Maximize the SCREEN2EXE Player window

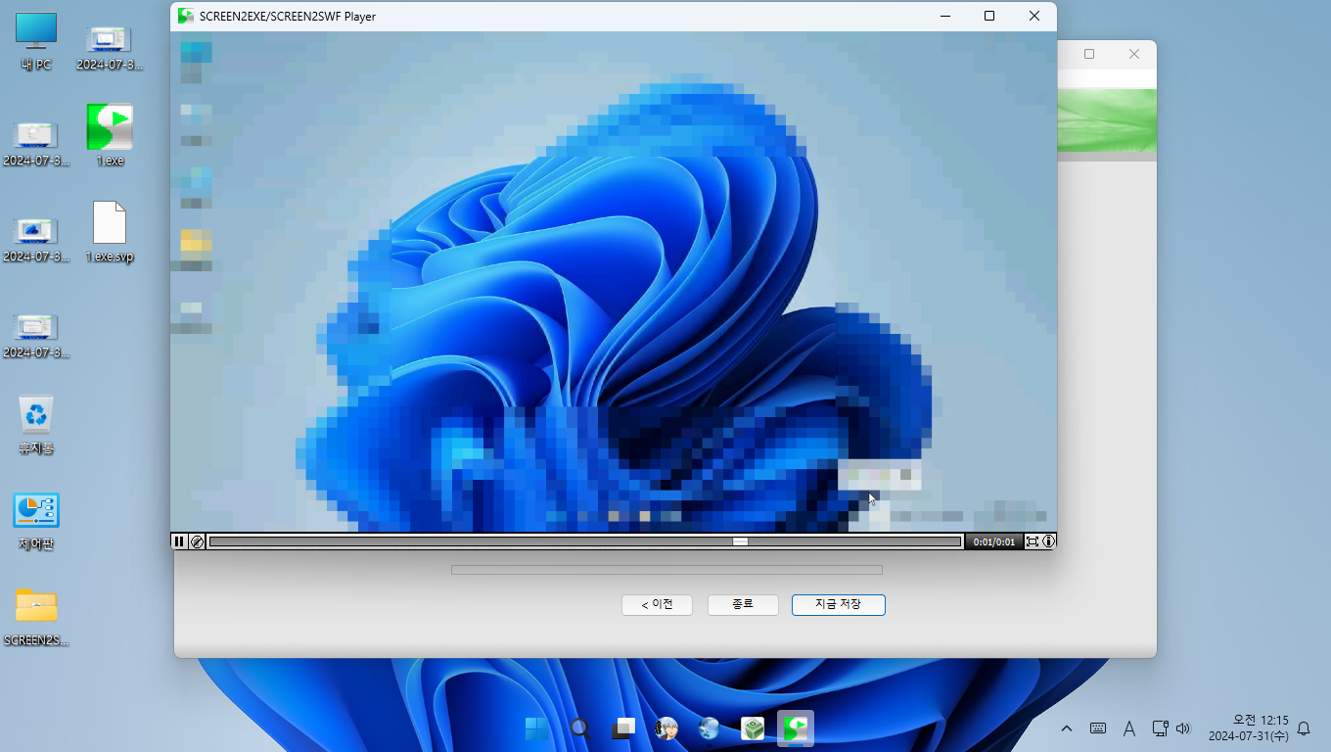click(989, 16)
